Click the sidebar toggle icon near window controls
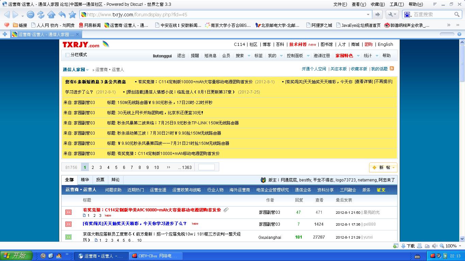The height and width of the screenshot is (261, 465). [x=435, y=4]
